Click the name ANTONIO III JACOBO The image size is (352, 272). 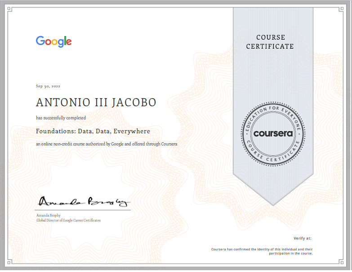point(96,103)
